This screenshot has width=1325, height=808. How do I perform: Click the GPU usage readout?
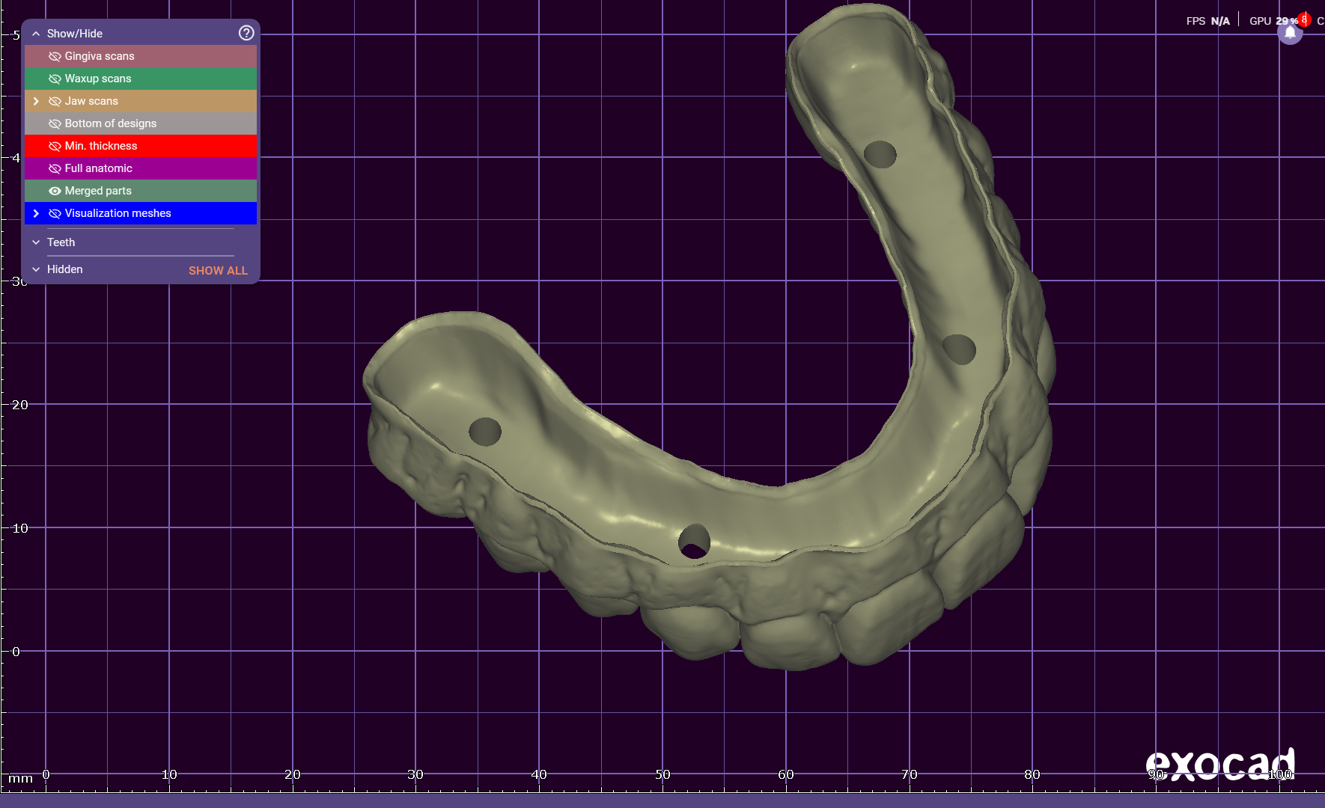tap(1273, 21)
